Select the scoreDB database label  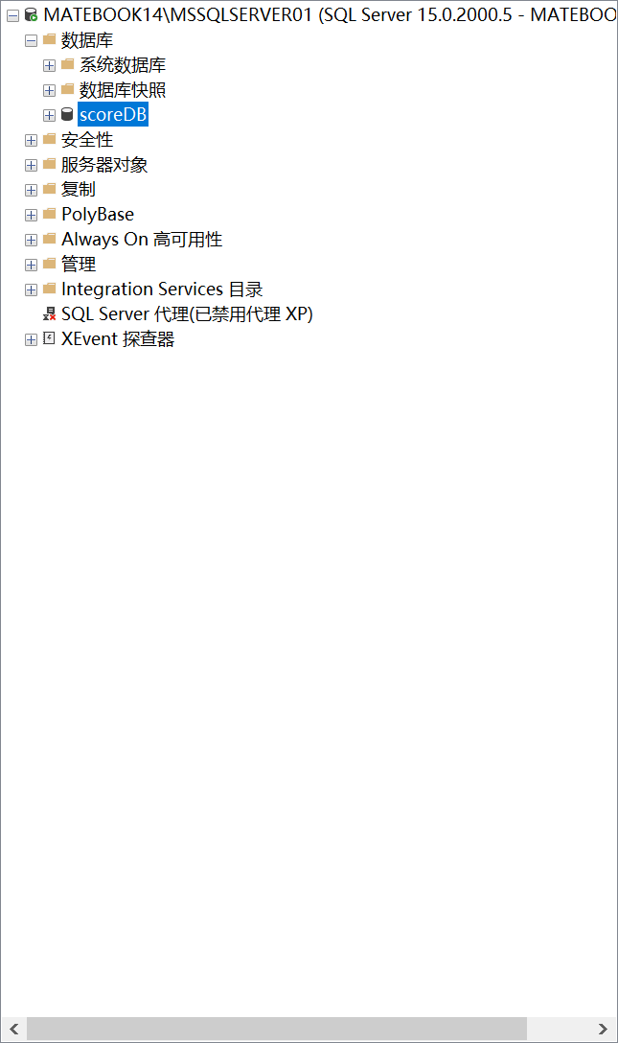tap(113, 114)
